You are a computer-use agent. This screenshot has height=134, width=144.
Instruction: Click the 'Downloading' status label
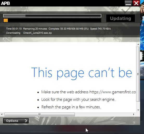[x=13, y=33]
